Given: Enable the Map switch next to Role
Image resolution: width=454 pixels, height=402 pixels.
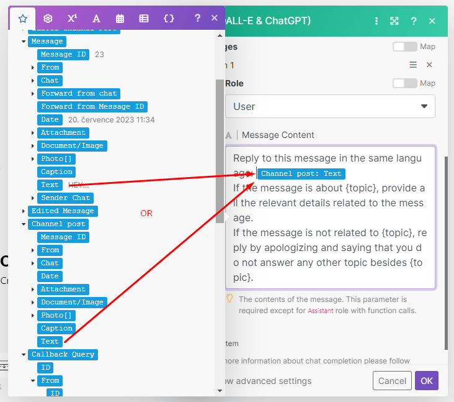Looking at the screenshot, I should coord(404,83).
